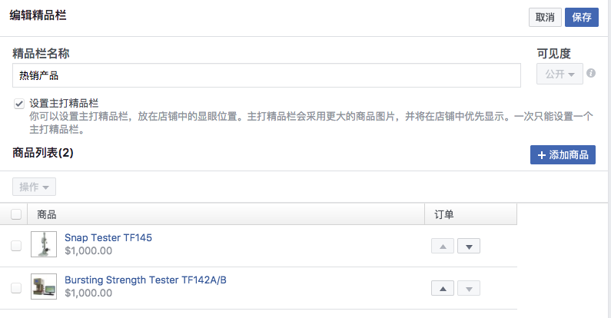The image size is (611, 318).
Task: Move Bursting Strength Tester up in order
Action: pyautogui.click(x=442, y=288)
